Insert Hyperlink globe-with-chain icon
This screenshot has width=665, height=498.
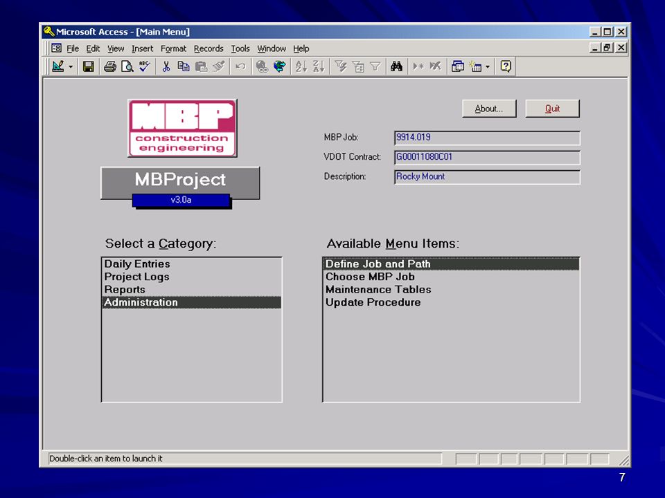[x=262, y=66]
